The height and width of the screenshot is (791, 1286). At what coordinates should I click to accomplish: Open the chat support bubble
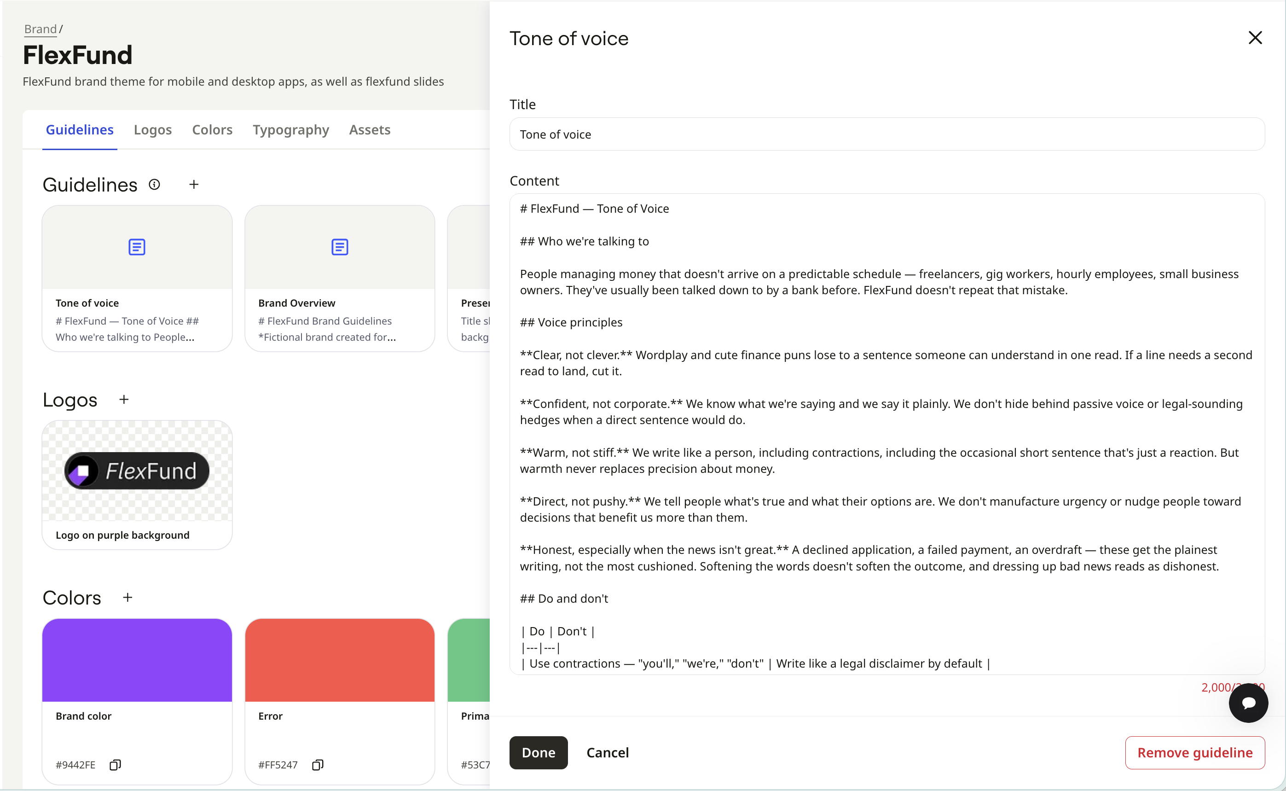(1248, 703)
